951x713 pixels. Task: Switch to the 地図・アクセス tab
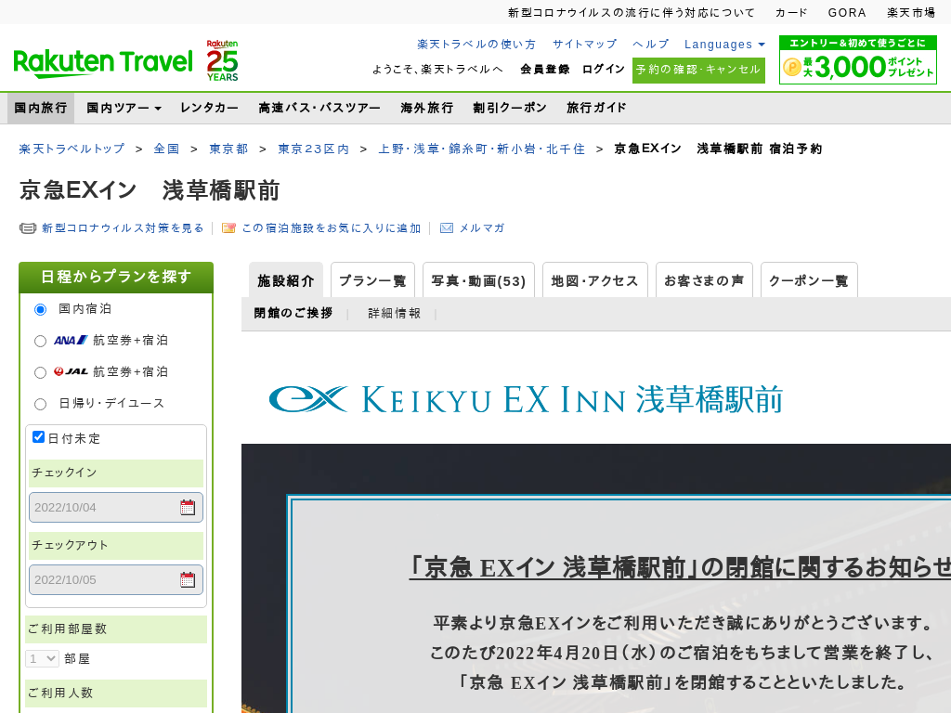pyautogui.click(x=595, y=280)
